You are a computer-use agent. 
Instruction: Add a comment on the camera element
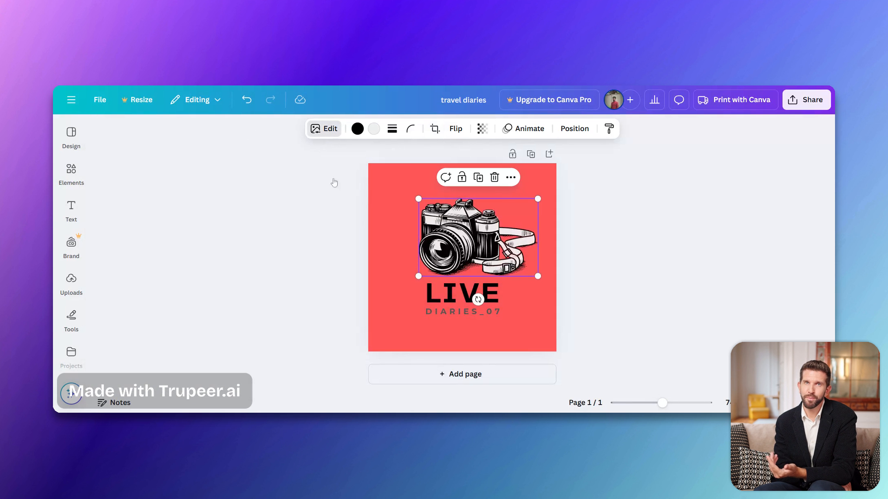(446, 177)
